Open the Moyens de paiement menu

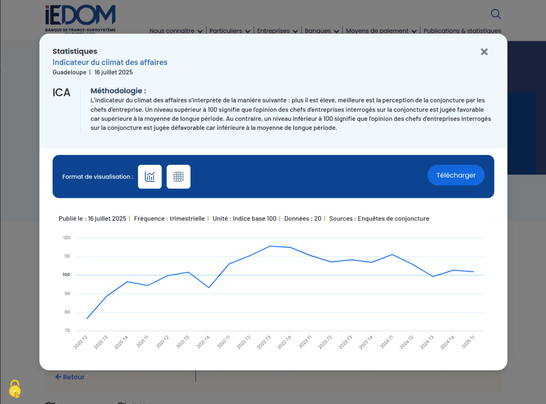click(x=381, y=31)
